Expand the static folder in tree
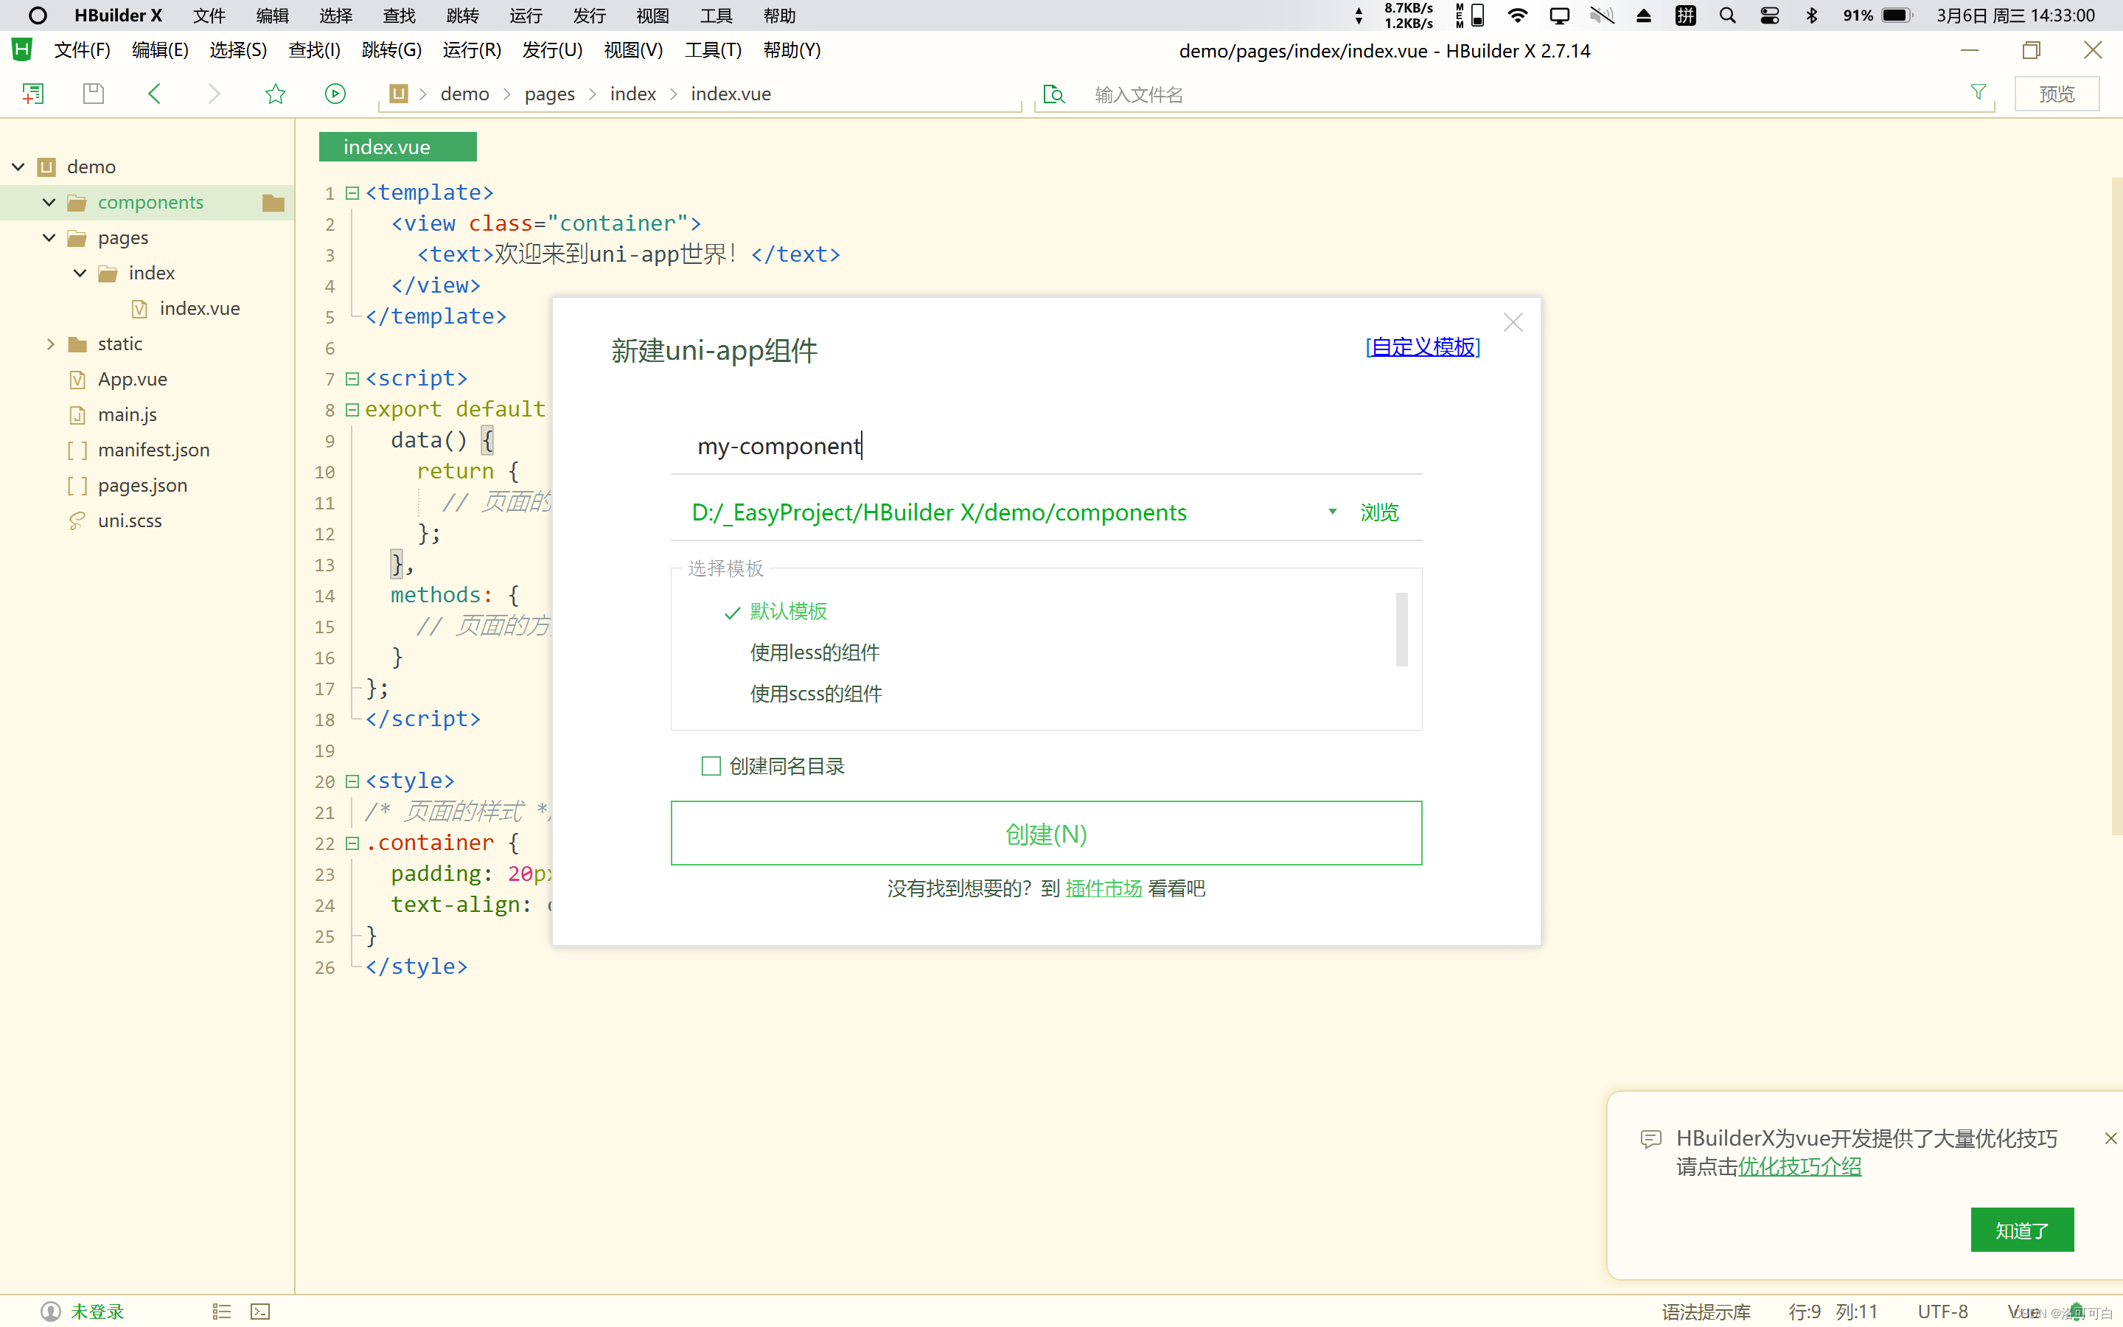The width and height of the screenshot is (2123, 1327). [51, 344]
